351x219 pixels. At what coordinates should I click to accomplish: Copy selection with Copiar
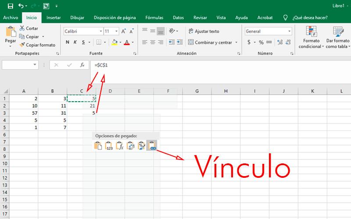pyautogui.click(x=29, y=37)
